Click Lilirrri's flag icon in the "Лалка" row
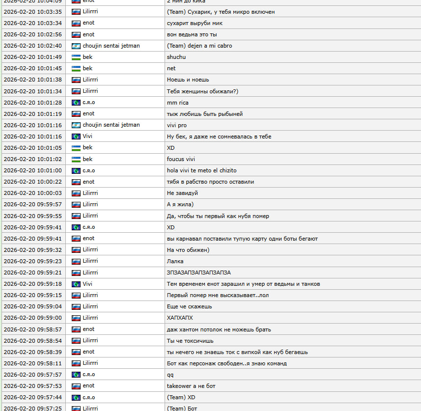 (76, 261)
